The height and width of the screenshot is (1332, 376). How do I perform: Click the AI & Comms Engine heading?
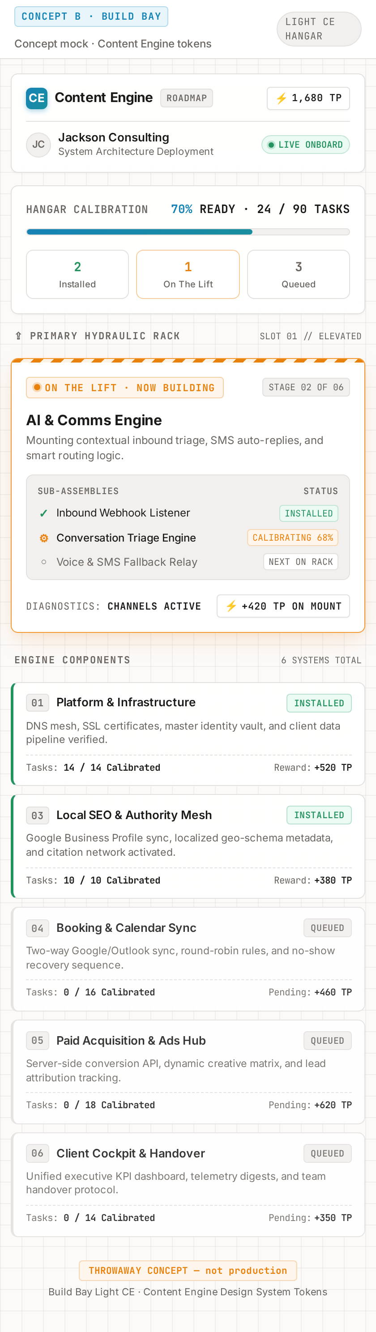94,420
